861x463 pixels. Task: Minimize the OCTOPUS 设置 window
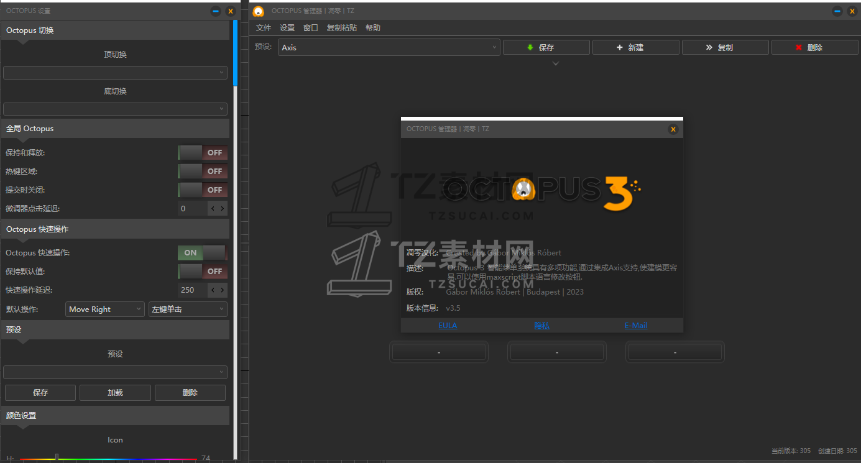click(216, 11)
